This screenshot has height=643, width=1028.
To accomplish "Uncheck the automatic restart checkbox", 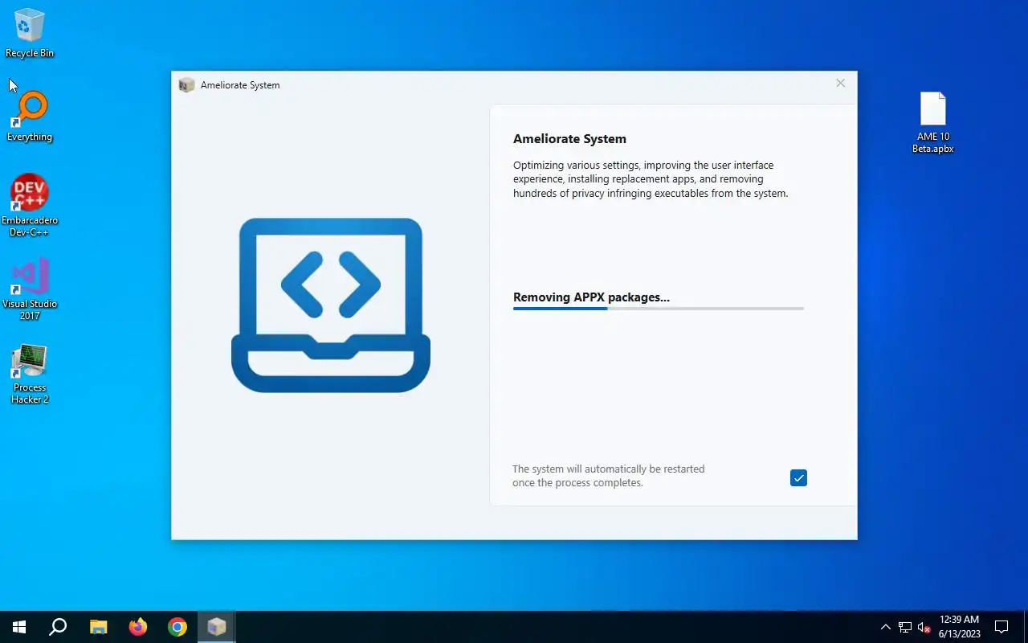I will click(x=798, y=478).
